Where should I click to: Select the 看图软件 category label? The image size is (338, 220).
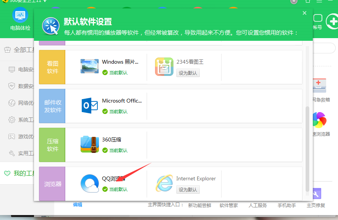click(x=52, y=67)
